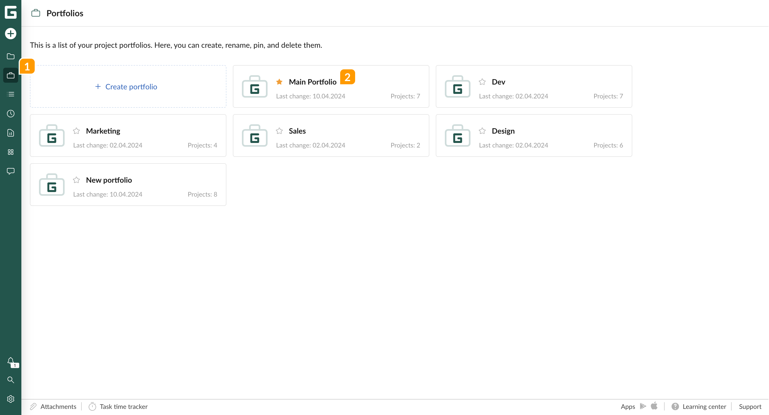Open the communication chat icon
The height and width of the screenshot is (415, 769).
[x=11, y=171]
